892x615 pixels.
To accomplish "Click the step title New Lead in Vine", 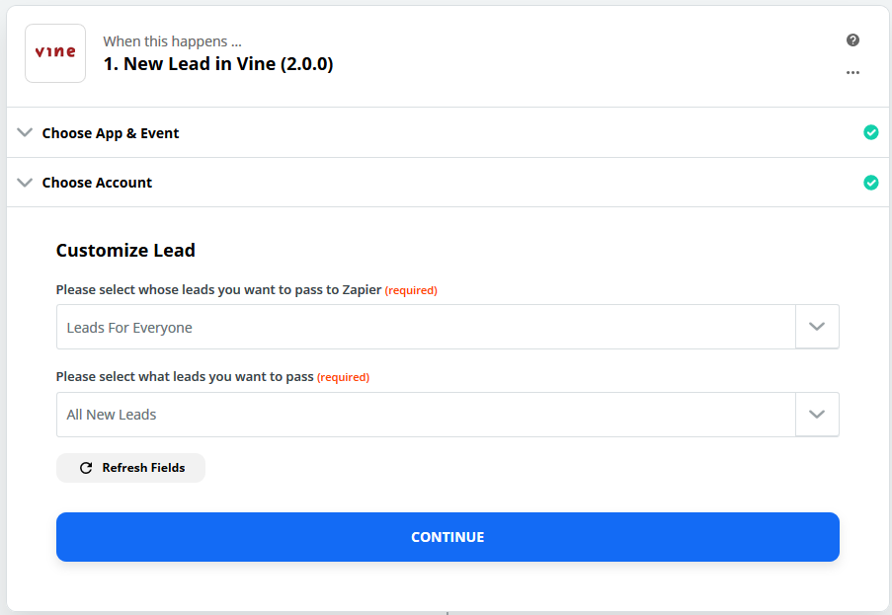I will (x=218, y=63).
